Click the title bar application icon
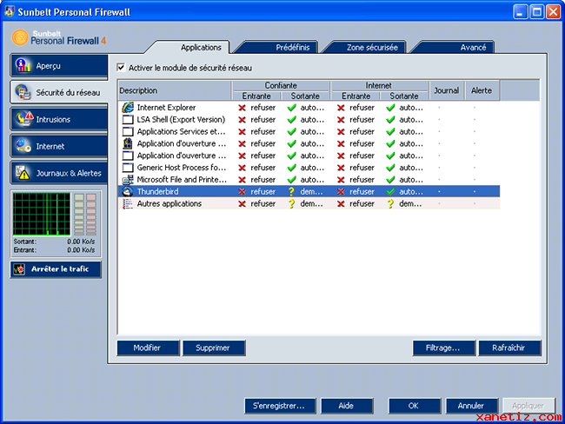Viewport: 565px width, 424px height. [x=10, y=11]
